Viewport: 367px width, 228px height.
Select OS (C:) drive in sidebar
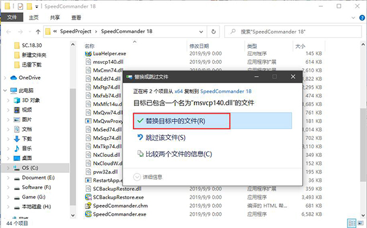pyautogui.click(x=30, y=168)
